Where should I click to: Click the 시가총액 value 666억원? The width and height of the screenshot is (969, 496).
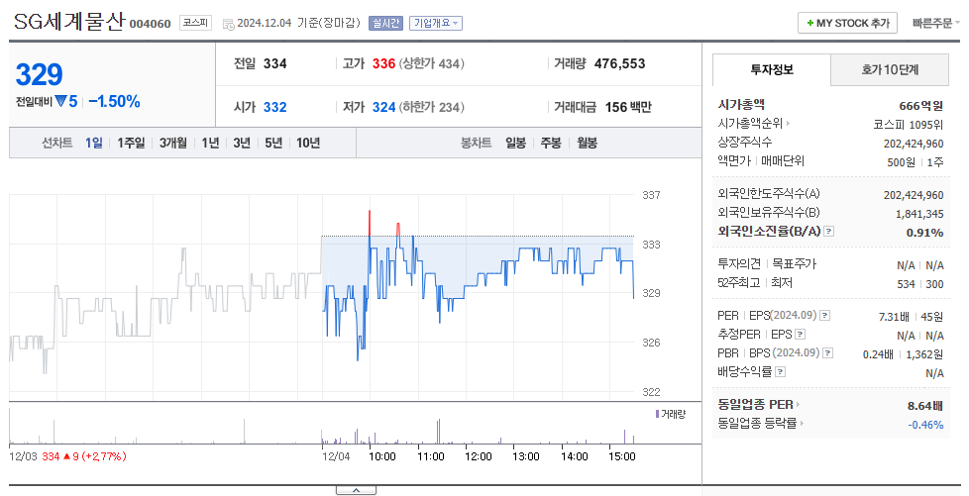pos(920,106)
